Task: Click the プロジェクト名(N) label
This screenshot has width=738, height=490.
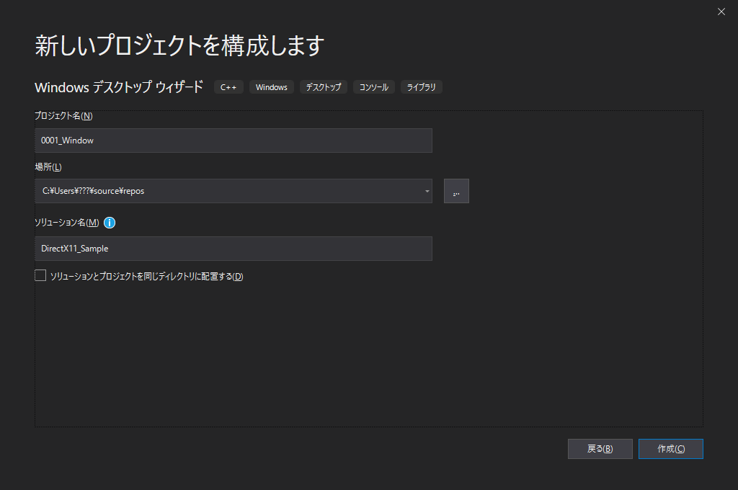Action: 62,115
